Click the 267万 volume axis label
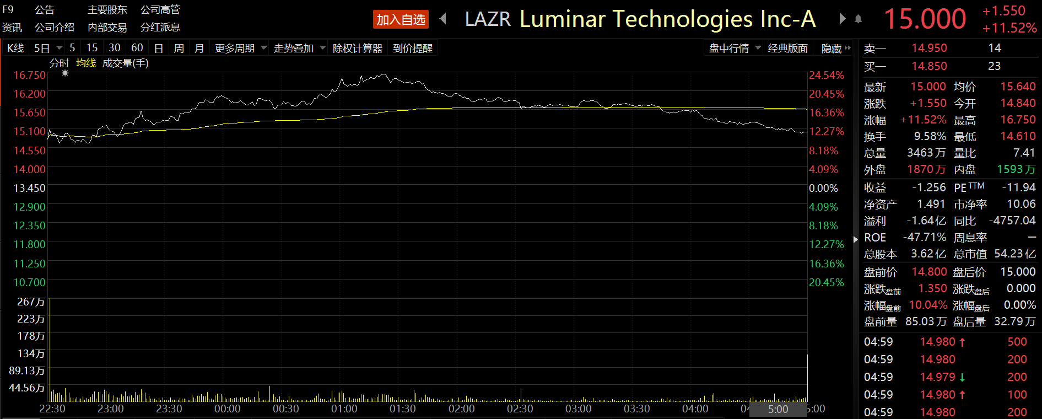 (x=31, y=302)
